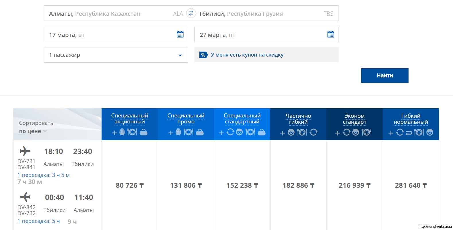Click exchange arrows icon under Гибкий нормальный

(400, 132)
